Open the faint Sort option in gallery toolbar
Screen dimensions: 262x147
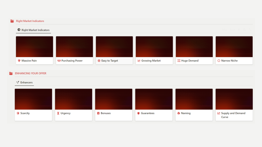click(x=233, y=30)
